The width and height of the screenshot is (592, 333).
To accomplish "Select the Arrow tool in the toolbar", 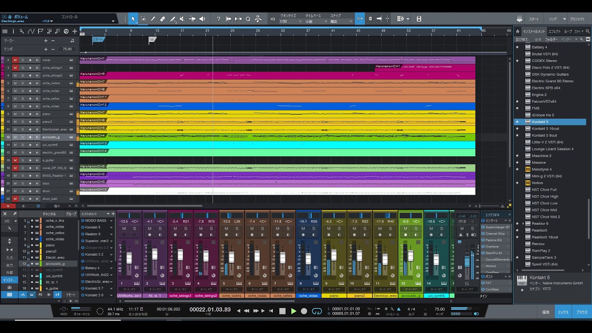I will tap(133, 19).
